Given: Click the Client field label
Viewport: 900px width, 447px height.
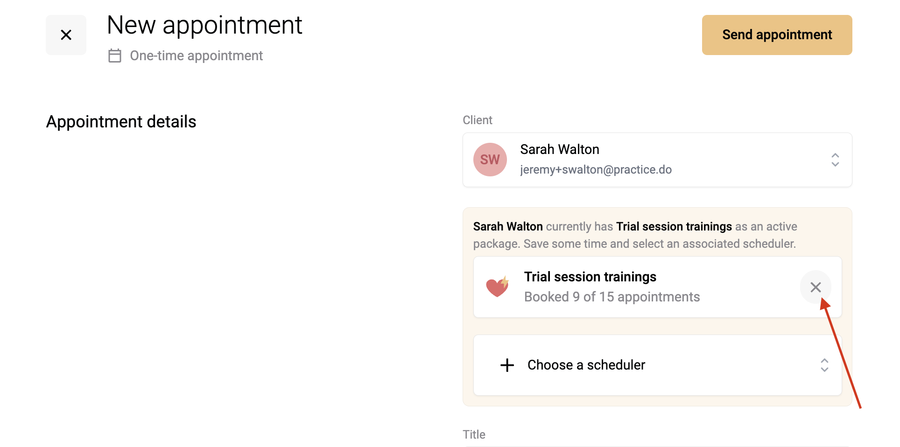Looking at the screenshot, I should (x=478, y=120).
